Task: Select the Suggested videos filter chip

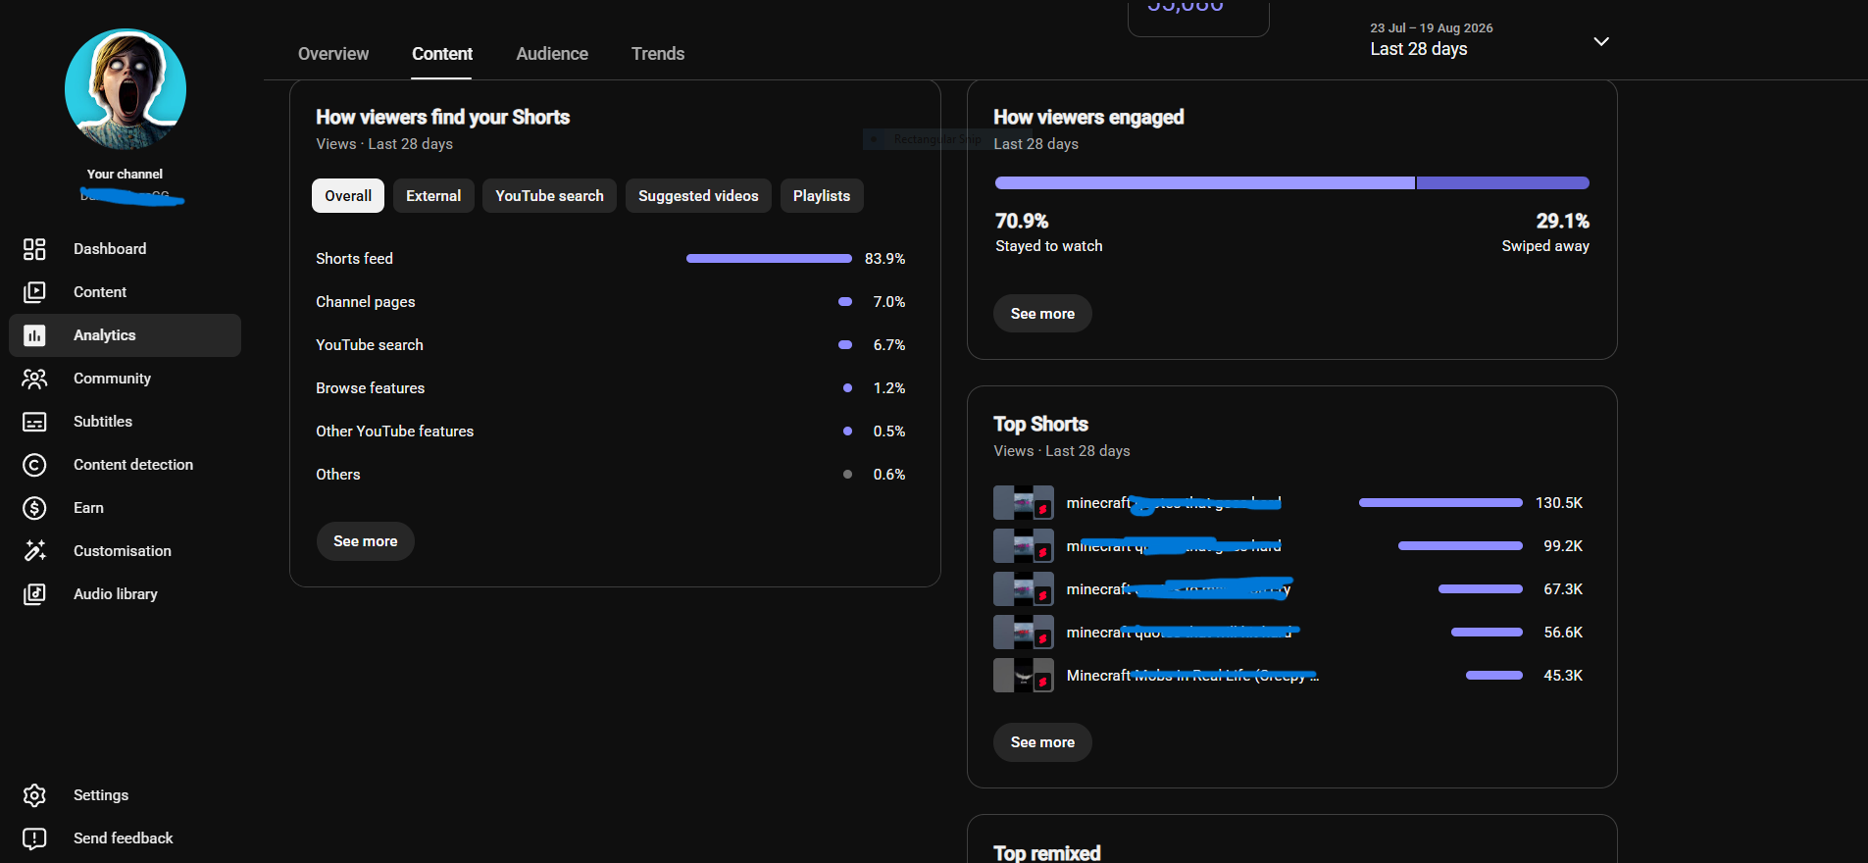Action: [698, 196]
